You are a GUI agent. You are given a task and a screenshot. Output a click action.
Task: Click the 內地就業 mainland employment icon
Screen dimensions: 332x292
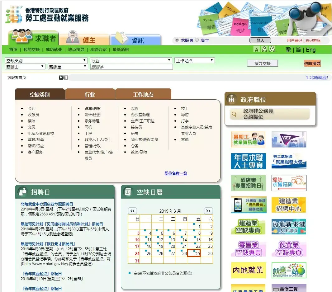(248, 270)
